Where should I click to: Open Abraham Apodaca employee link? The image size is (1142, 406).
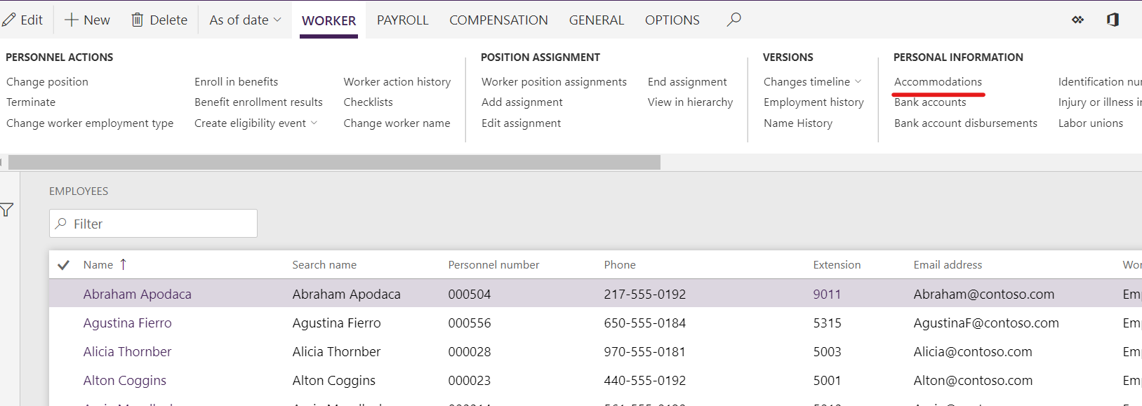pos(137,294)
